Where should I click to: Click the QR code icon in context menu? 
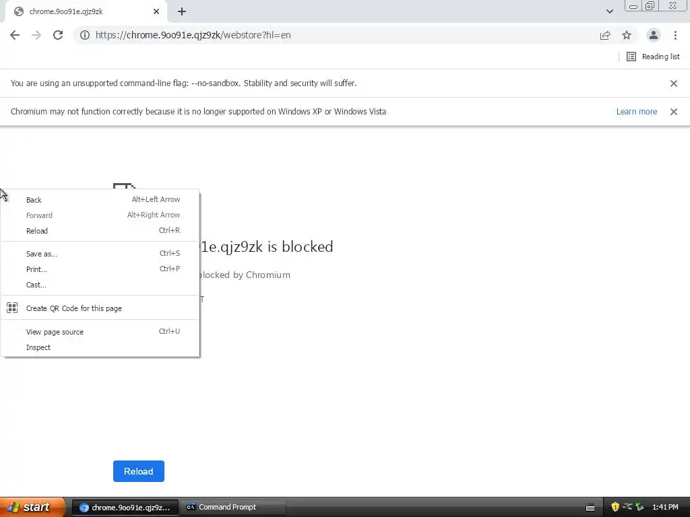click(x=12, y=308)
